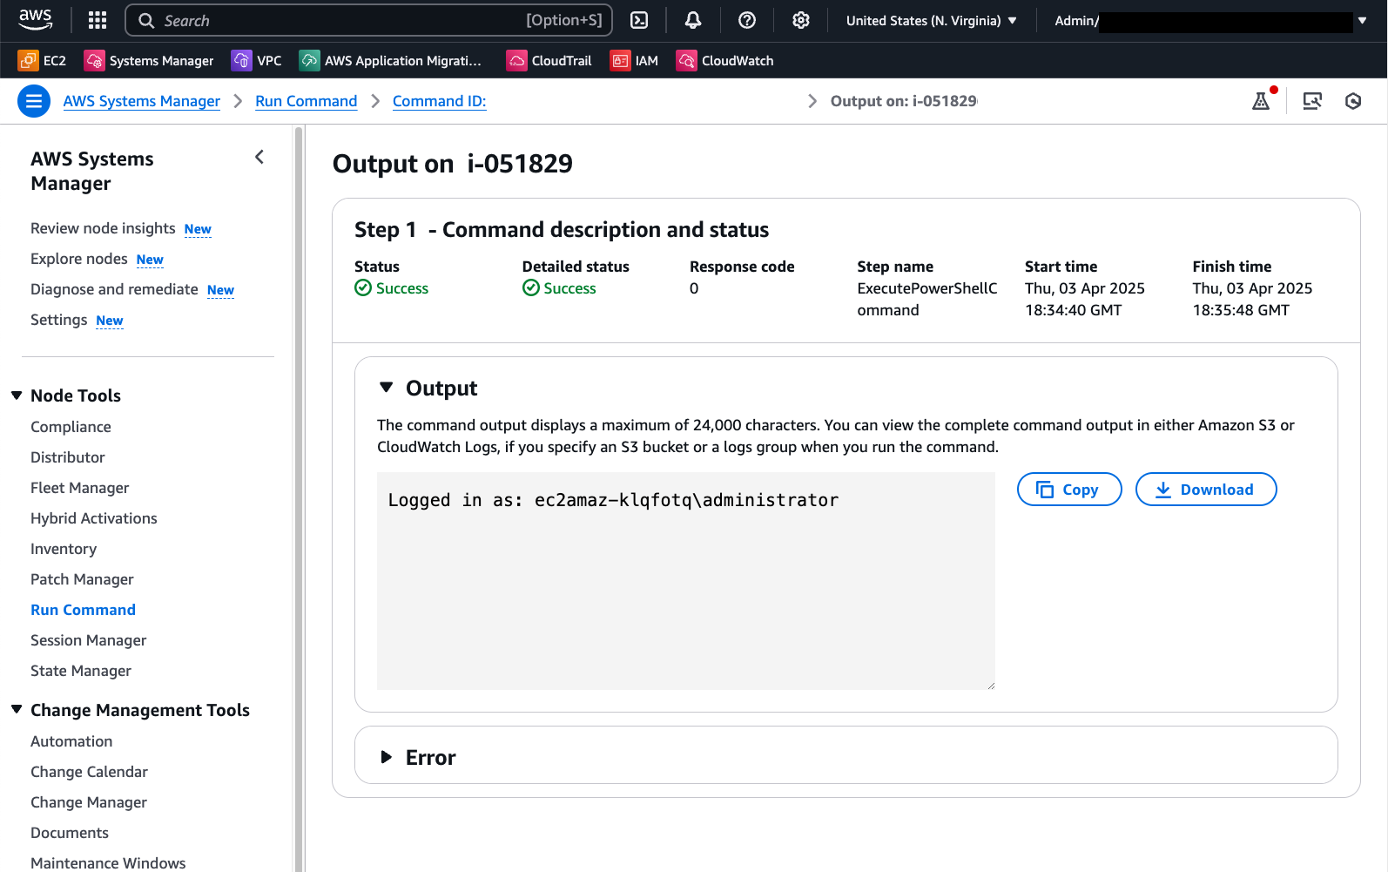Click the Step name value ExecutePowerShellCommand

tap(927, 299)
